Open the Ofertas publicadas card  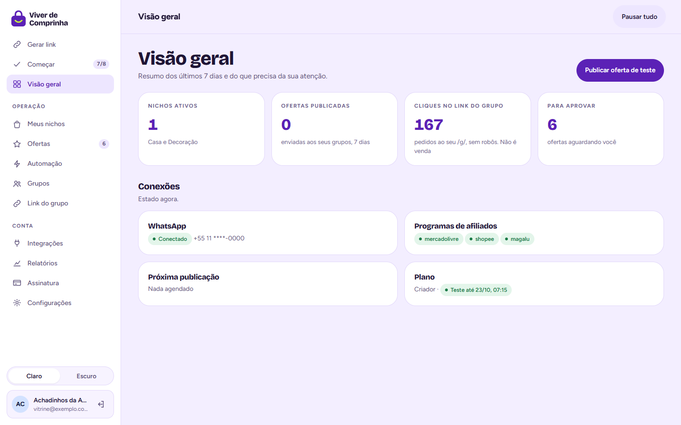(334, 129)
